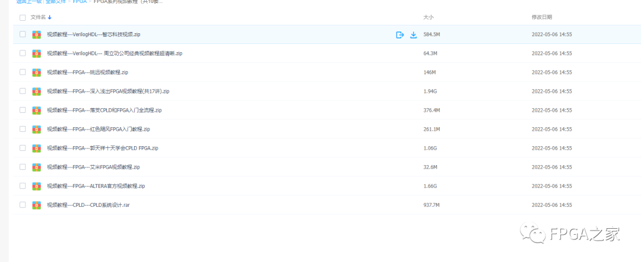This screenshot has height=262, width=641.
Task: Click the archive icon of CPLD系统设计.rar
Action: 37,205
